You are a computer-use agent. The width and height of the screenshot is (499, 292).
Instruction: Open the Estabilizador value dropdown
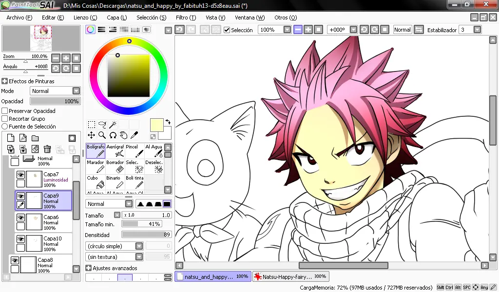point(477,30)
